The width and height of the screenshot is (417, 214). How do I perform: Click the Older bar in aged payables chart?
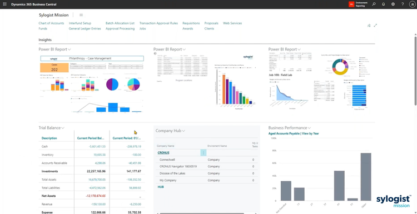(x=366, y=177)
